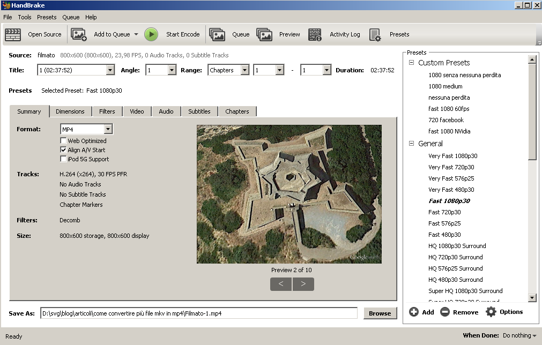Select the 1080 medium preset
The width and height of the screenshot is (542, 345).
click(x=445, y=86)
